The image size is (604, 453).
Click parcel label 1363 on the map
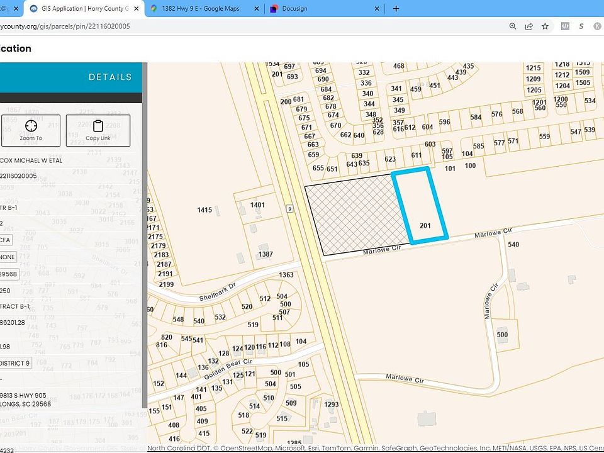286,275
